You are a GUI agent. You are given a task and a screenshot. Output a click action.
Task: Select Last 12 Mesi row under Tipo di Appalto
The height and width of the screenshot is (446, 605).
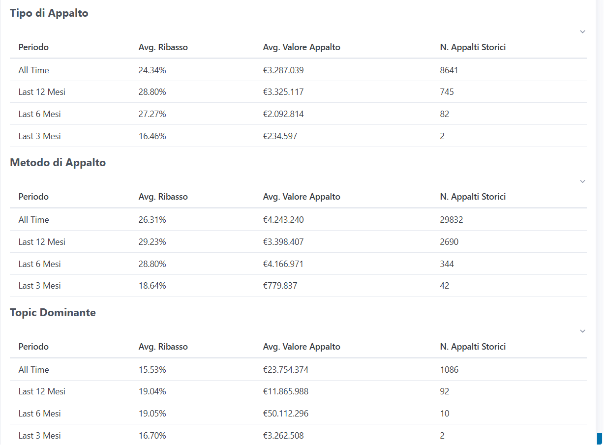point(42,92)
